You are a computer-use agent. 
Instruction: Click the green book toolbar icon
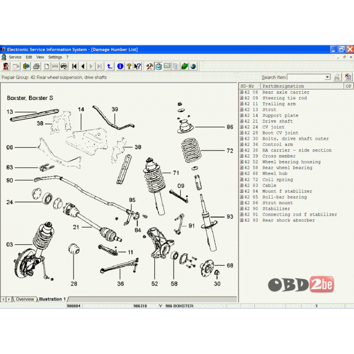pos(184,66)
